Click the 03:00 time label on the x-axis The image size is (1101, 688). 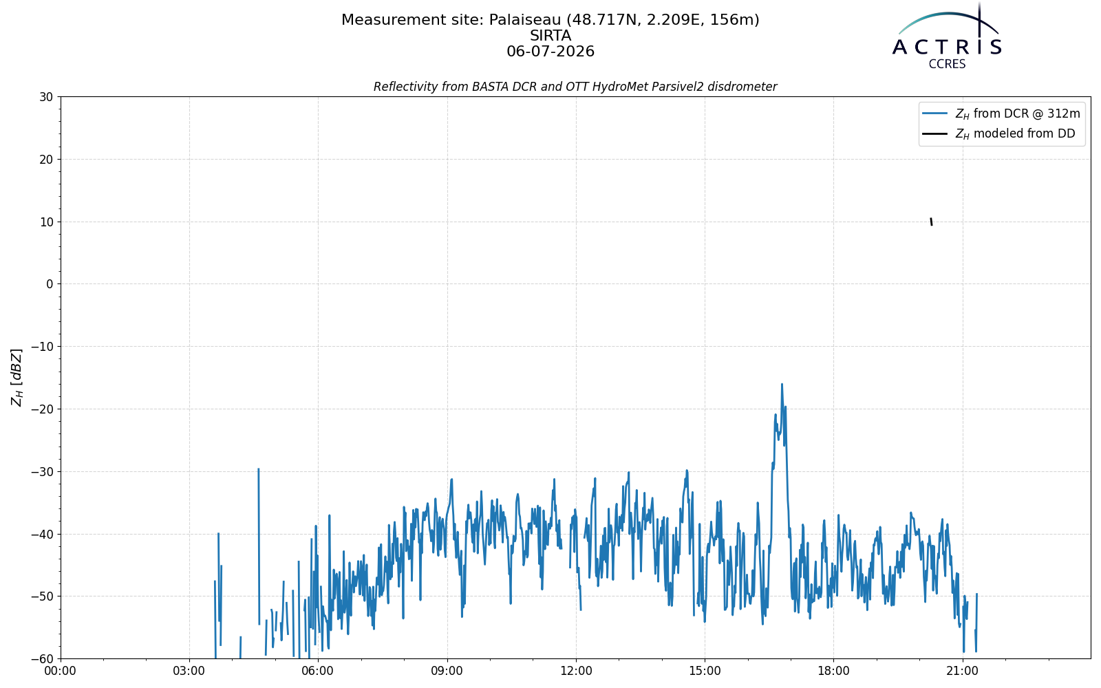pyautogui.click(x=189, y=671)
